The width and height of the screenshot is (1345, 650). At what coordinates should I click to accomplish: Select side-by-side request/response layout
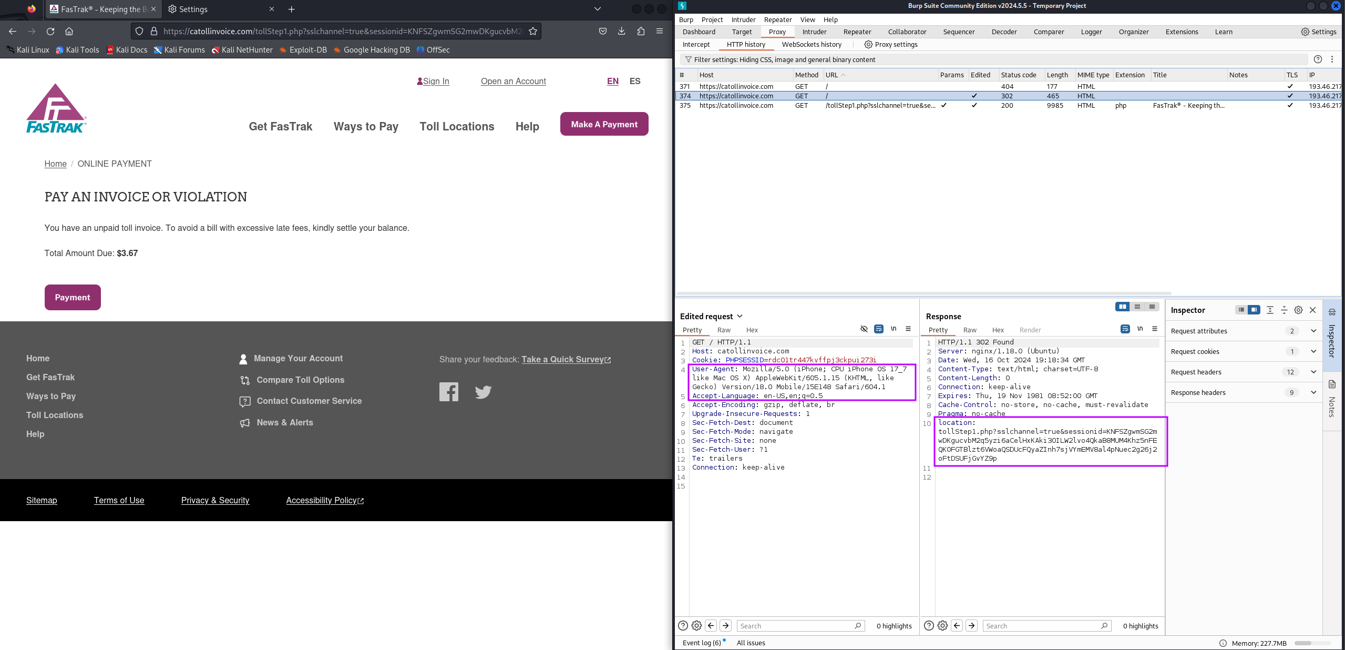(x=1122, y=307)
